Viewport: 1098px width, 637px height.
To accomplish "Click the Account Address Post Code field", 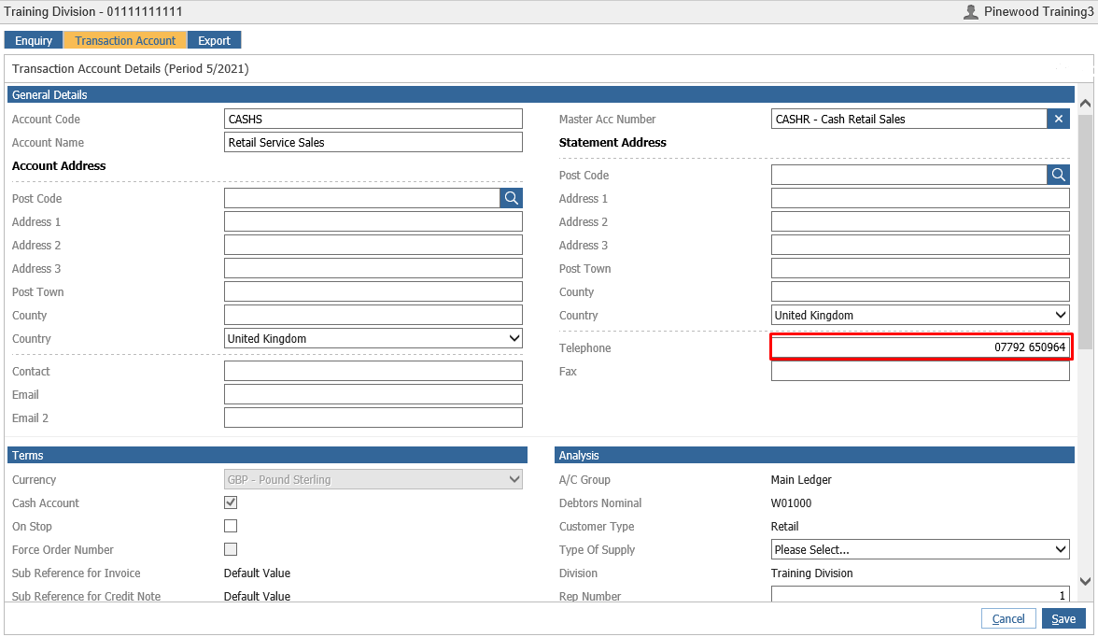I will (x=362, y=198).
